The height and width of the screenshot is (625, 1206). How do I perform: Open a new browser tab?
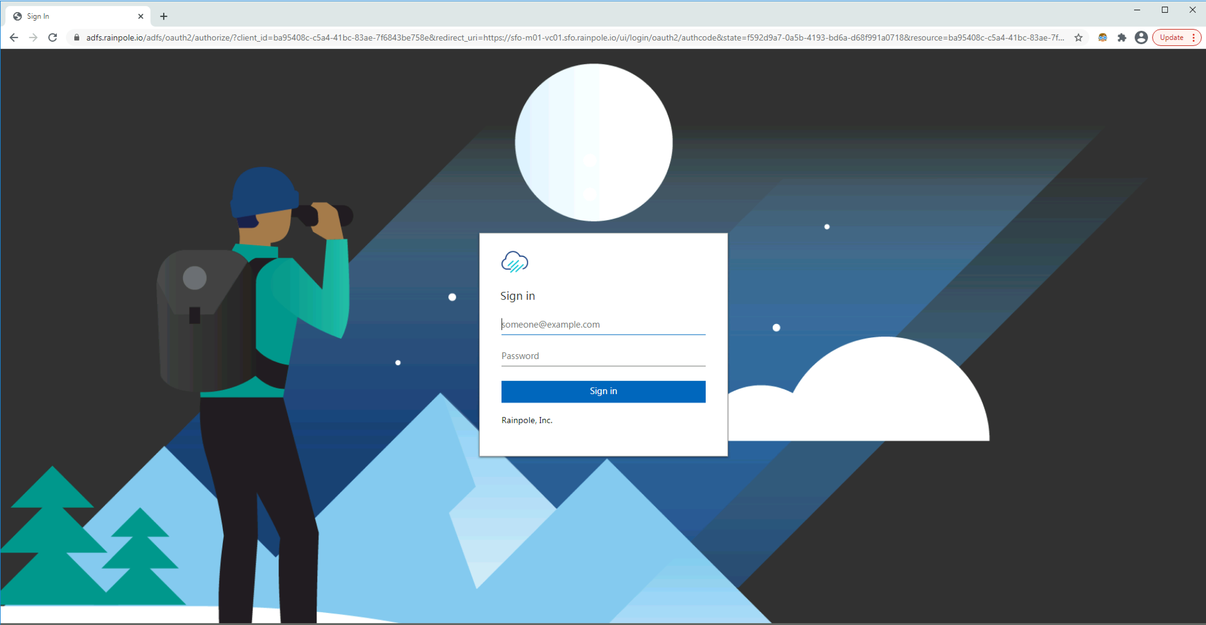(x=163, y=16)
